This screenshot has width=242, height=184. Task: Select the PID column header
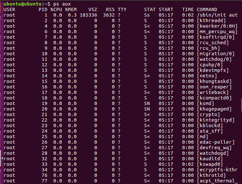tap(43, 9)
